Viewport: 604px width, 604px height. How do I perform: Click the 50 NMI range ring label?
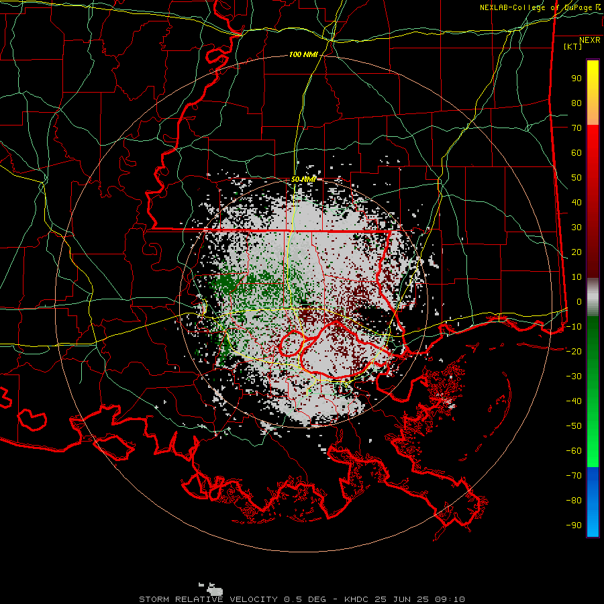303,179
